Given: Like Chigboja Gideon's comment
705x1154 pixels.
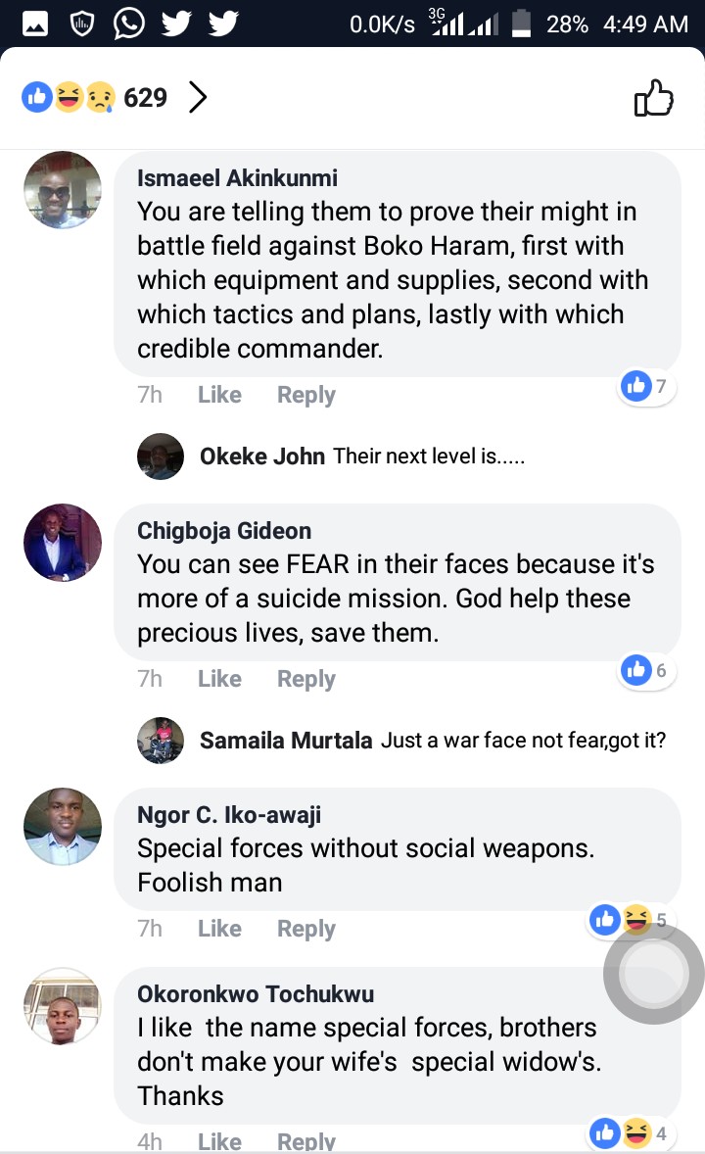Looking at the screenshot, I should pos(219,679).
